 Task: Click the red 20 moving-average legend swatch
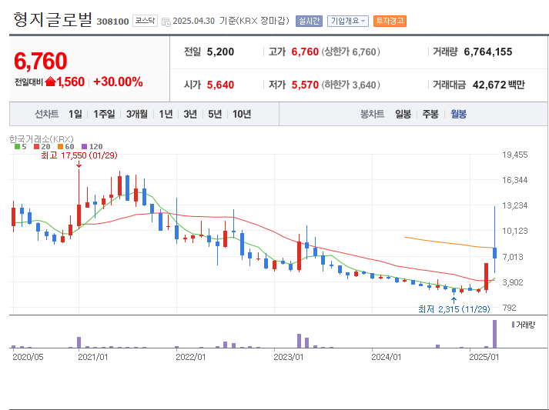pos(36,147)
